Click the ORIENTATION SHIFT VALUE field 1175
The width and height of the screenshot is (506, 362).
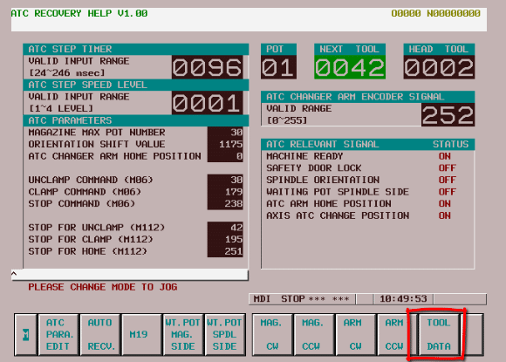click(225, 144)
